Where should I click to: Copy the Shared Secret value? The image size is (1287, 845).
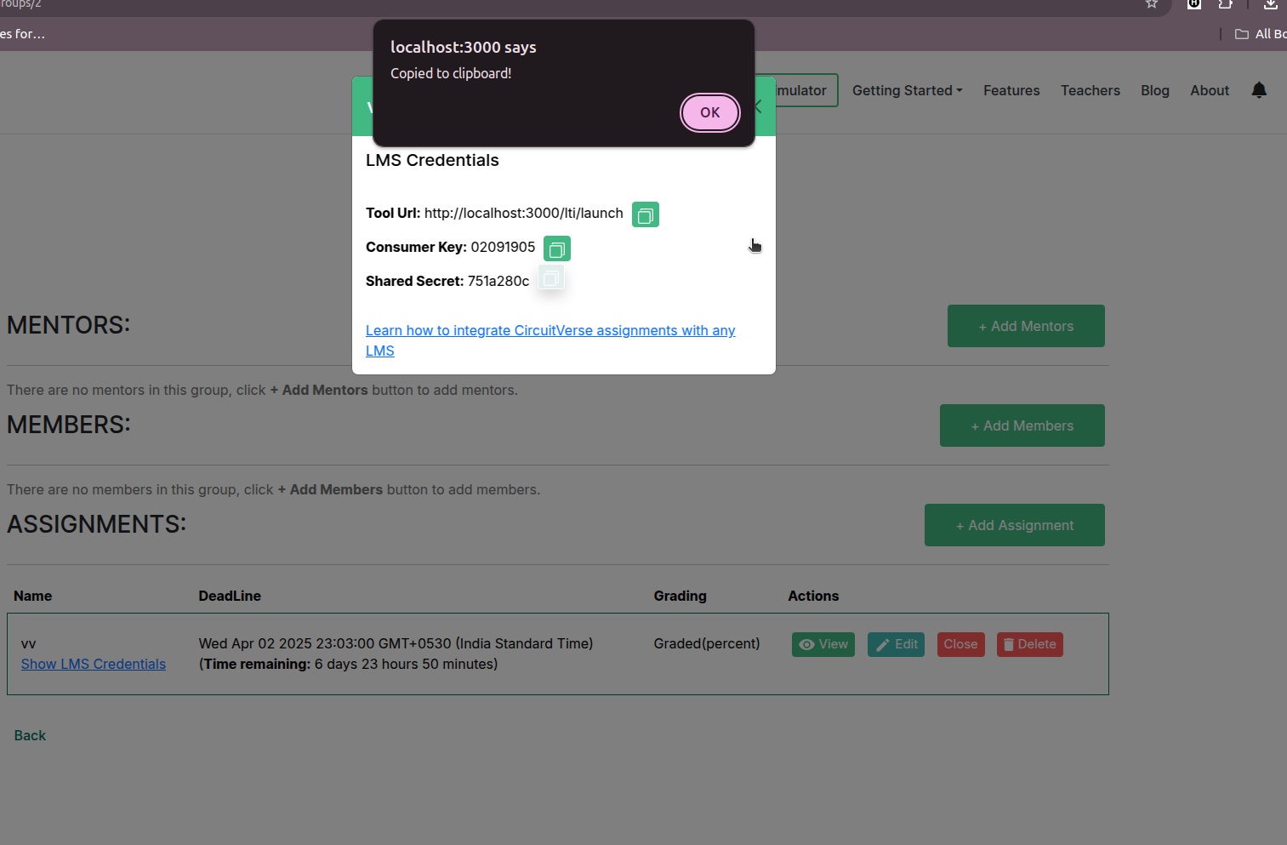pos(551,278)
